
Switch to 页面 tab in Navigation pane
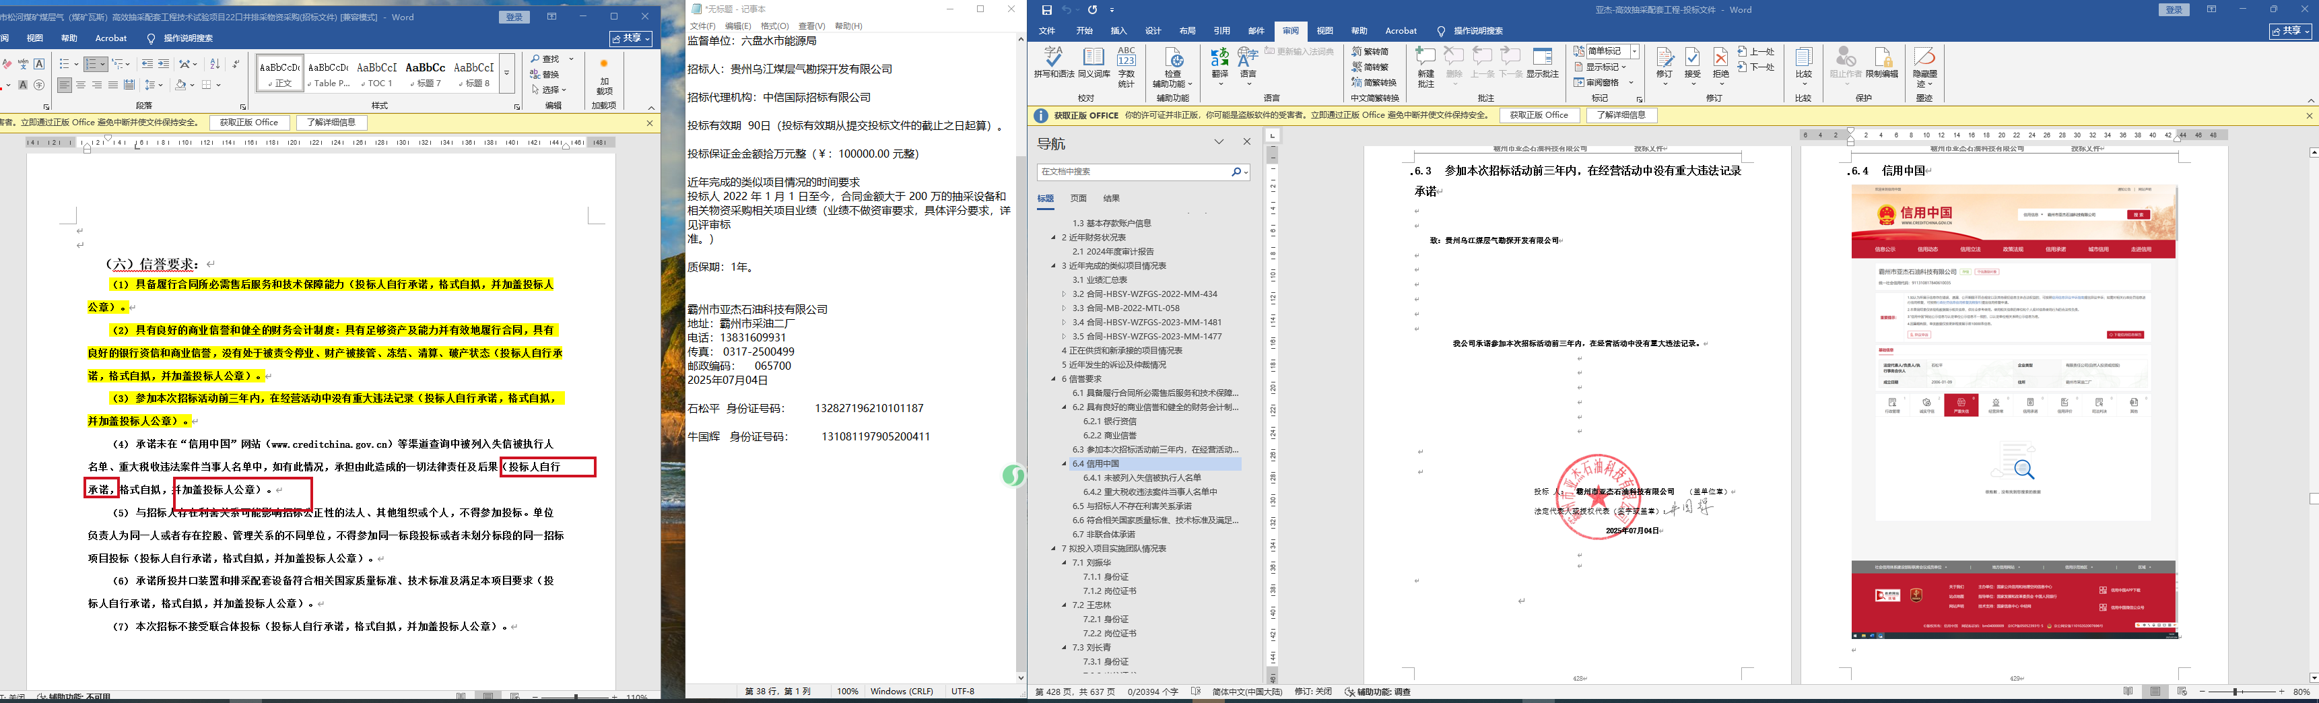(x=1079, y=198)
